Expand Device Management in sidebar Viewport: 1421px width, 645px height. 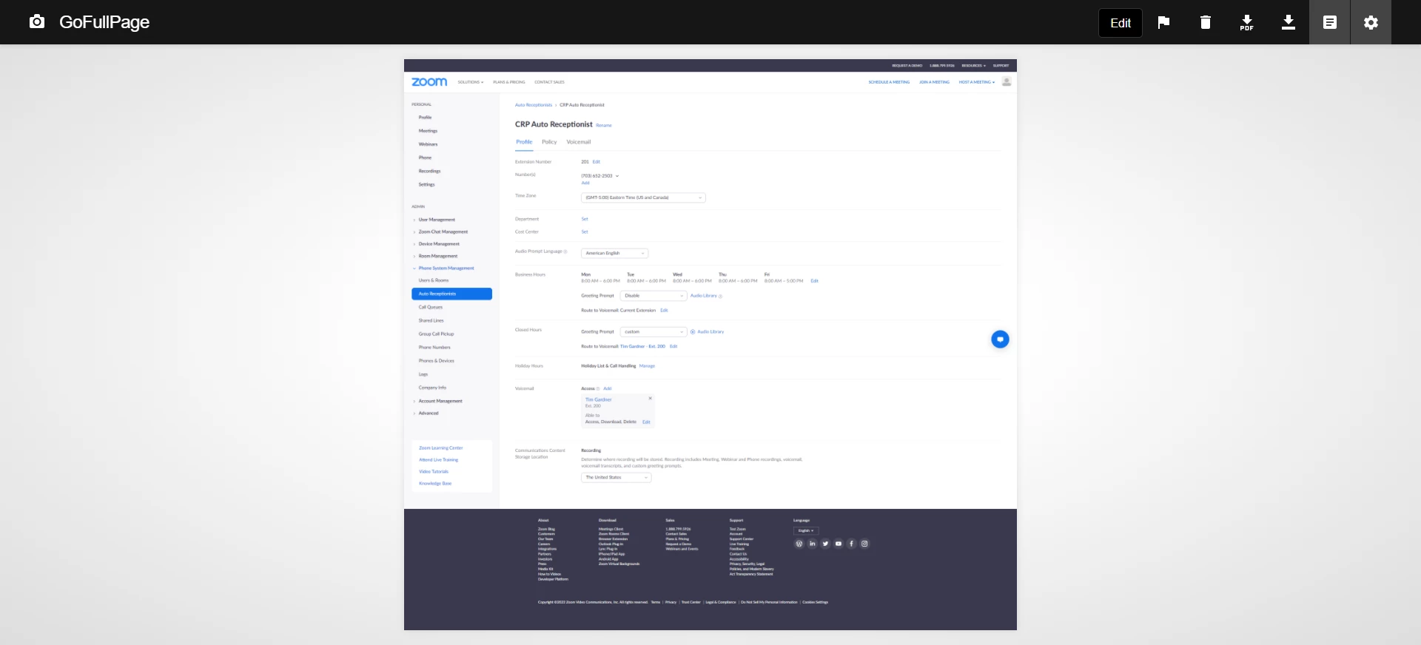439,244
